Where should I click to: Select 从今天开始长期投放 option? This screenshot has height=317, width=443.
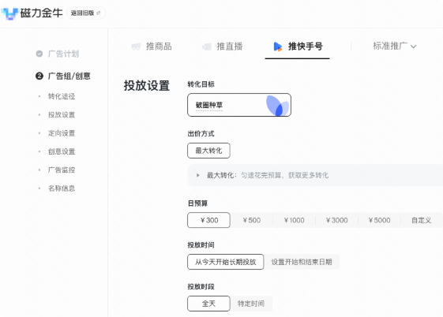coord(226,262)
